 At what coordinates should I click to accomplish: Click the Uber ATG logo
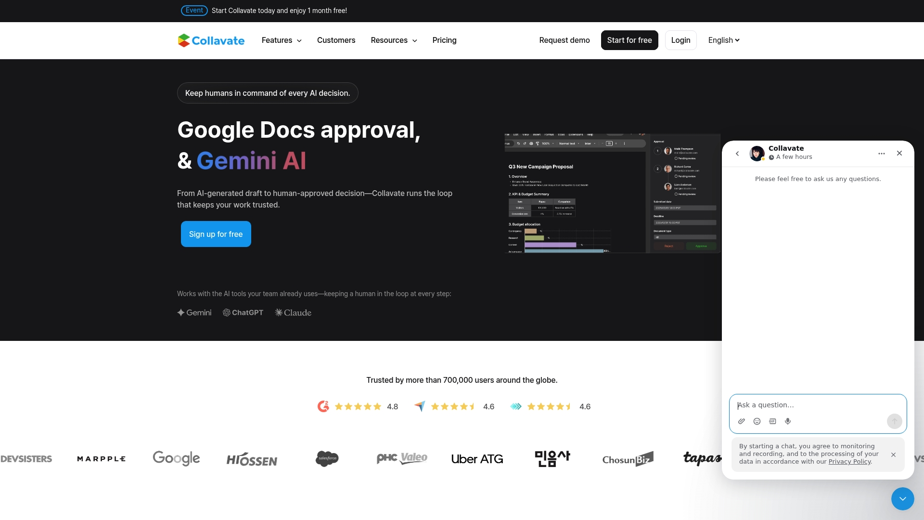(x=477, y=459)
